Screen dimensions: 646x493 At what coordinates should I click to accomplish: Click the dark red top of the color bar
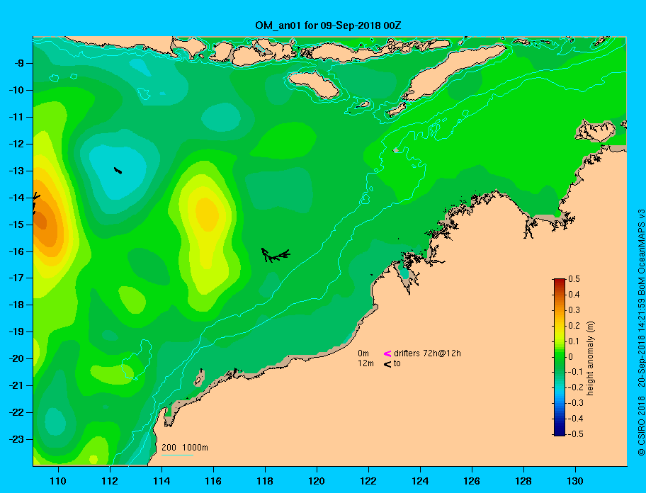[x=560, y=282]
